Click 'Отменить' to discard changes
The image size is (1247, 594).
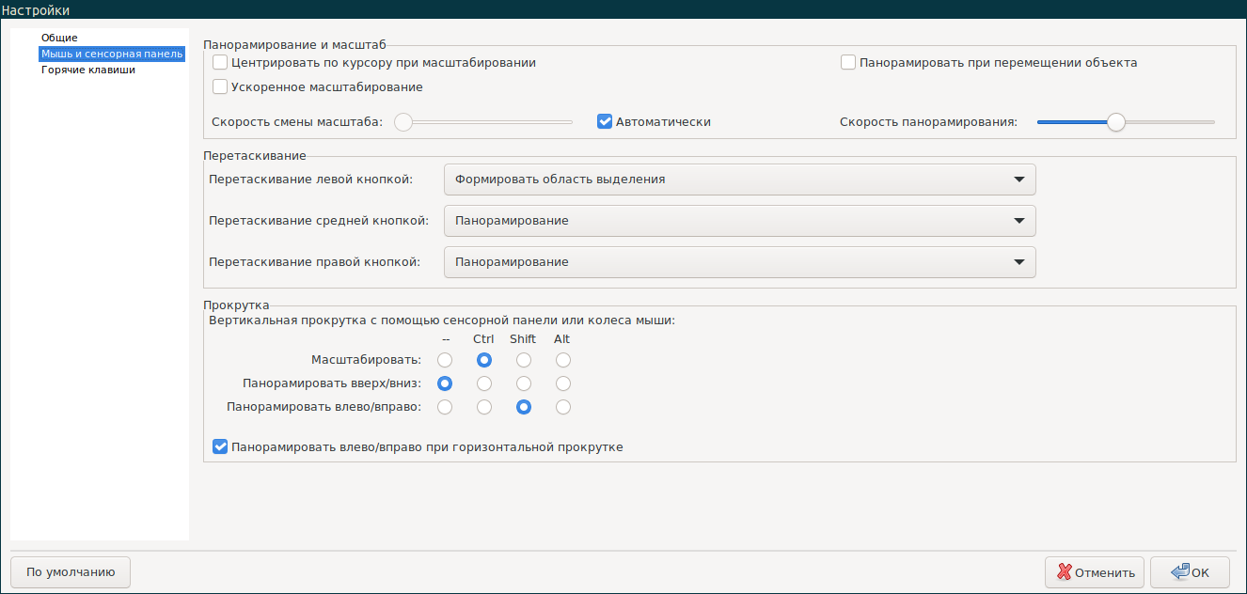pyautogui.click(x=1094, y=571)
